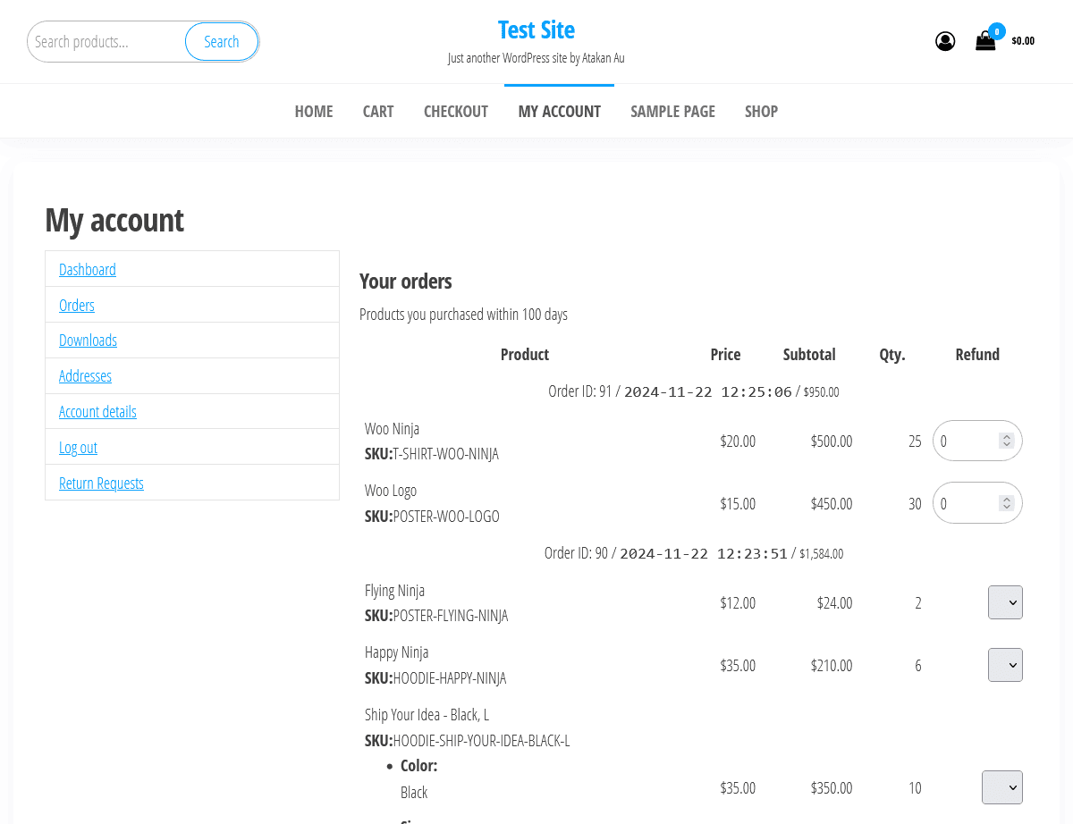The height and width of the screenshot is (824, 1073).
Task: Click the $500.00 subtotal value
Action: coord(832,441)
